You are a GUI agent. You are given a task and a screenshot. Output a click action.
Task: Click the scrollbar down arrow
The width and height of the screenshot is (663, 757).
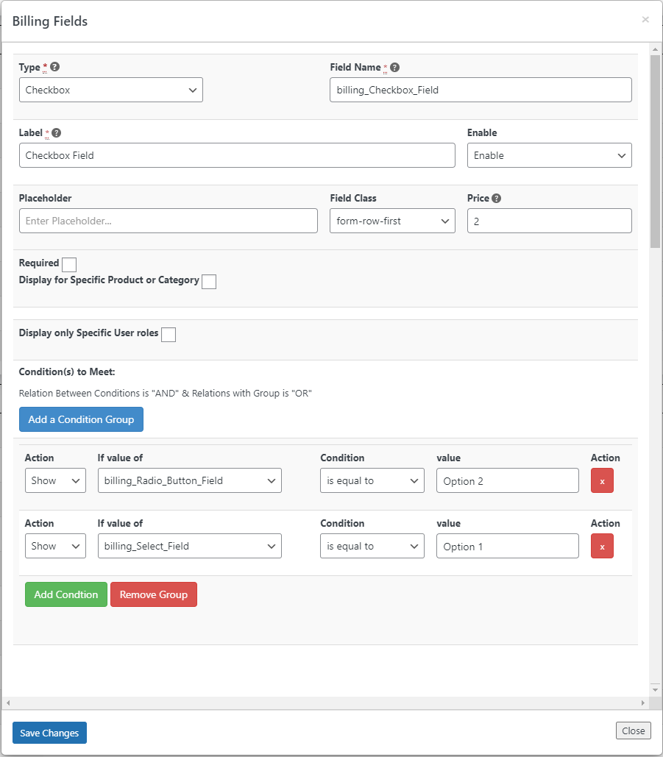[x=655, y=689]
